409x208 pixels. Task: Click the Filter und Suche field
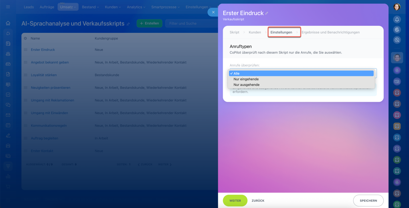[192, 23]
